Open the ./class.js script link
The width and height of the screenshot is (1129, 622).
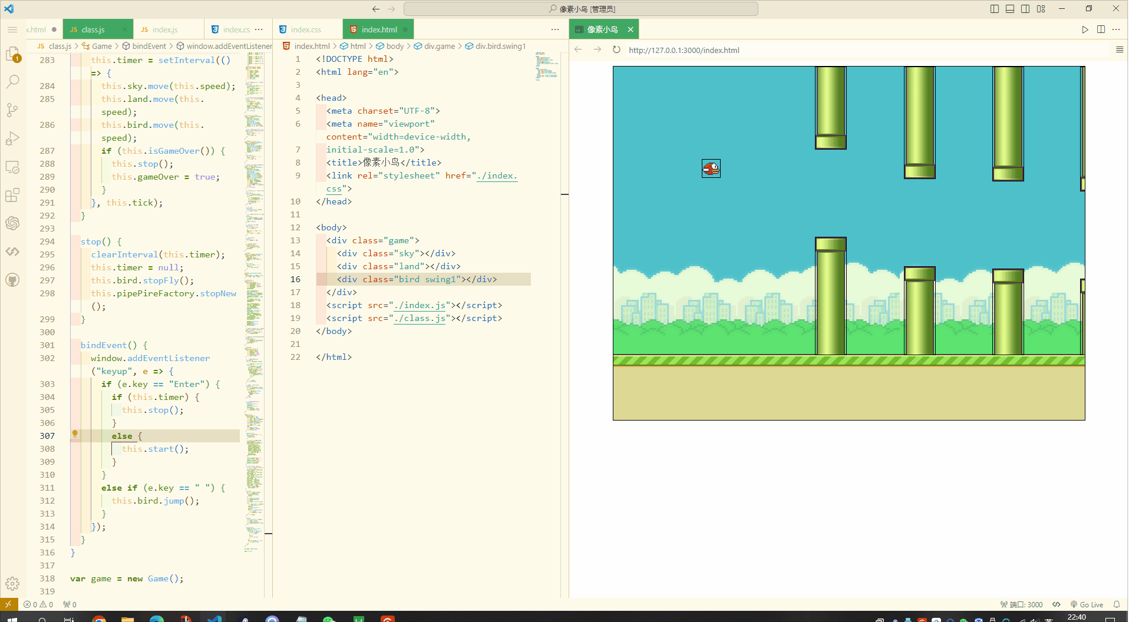click(420, 318)
